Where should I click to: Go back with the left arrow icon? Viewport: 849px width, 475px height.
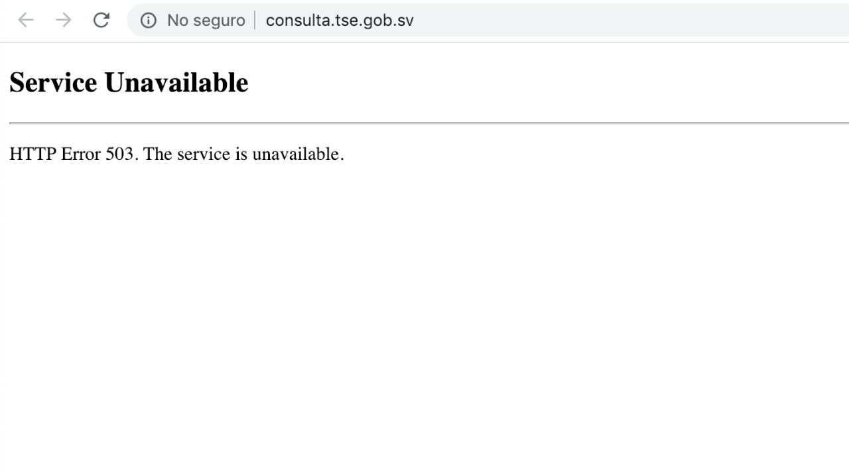click(x=26, y=21)
